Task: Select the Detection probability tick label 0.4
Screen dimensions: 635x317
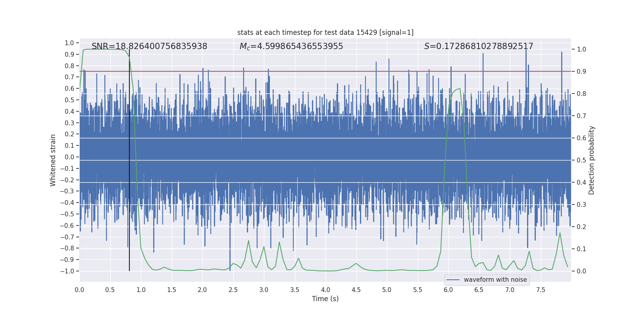Action: point(581,183)
